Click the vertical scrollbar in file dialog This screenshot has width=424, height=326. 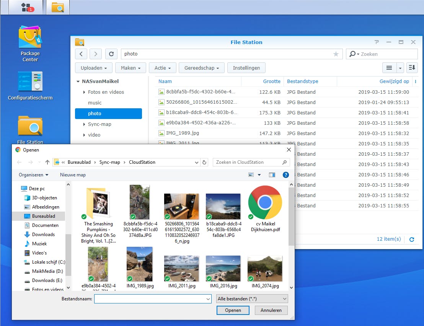pyautogui.click(x=291, y=216)
